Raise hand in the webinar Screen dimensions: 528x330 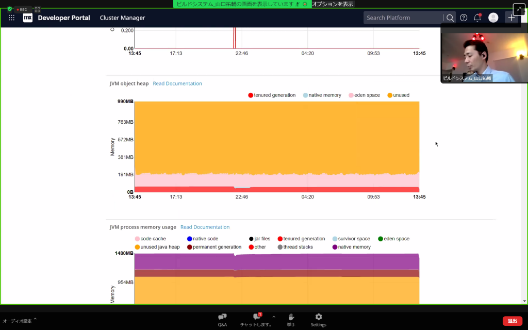pos(291,319)
